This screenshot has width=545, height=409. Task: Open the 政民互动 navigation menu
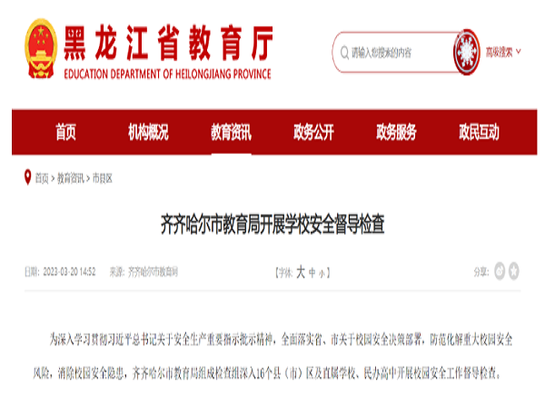click(479, 133)
